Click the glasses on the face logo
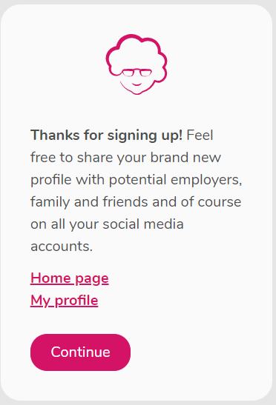 pyautogui.click(x=137, y=73)
